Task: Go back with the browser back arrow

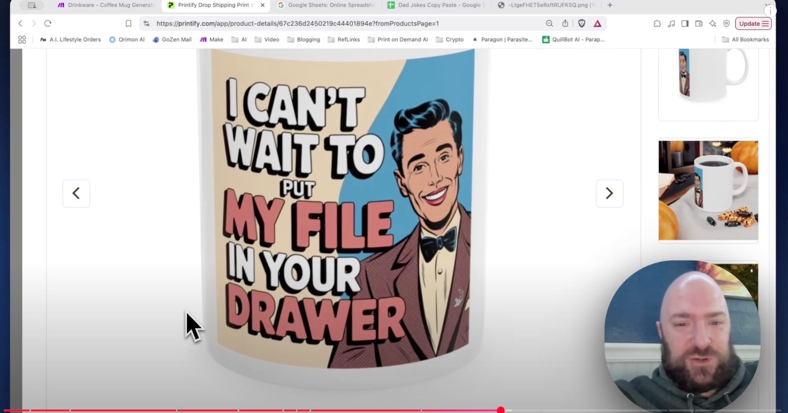Action: point(20,23)
